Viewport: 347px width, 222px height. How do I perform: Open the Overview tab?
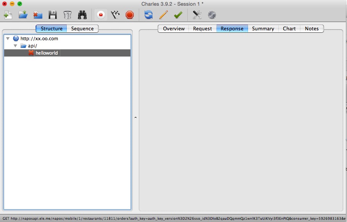click(174, 28)
